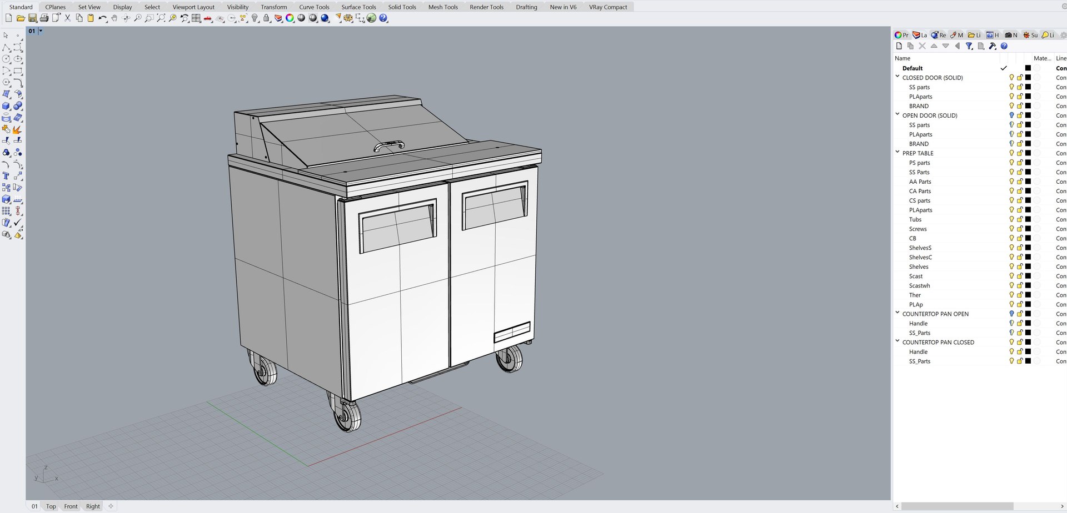Click the Delete layer X icon

tap(923, 46)
